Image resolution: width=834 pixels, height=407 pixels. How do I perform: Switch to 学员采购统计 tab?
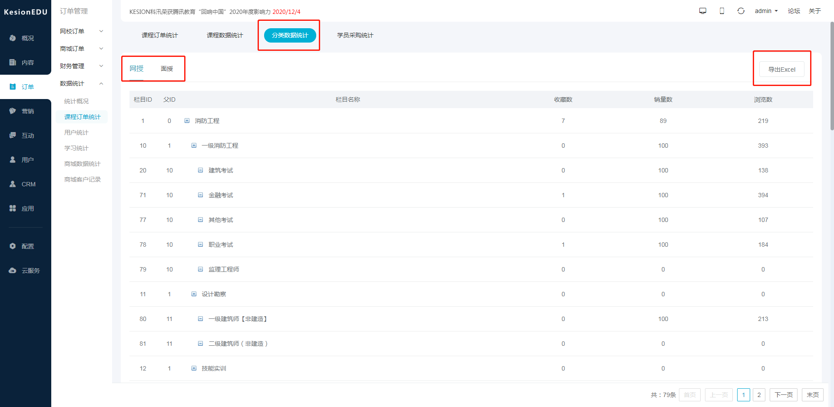355,35
